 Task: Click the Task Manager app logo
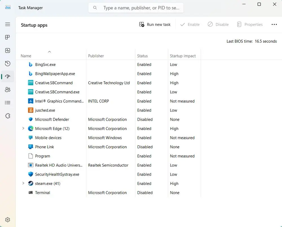(x=8, y=7)
